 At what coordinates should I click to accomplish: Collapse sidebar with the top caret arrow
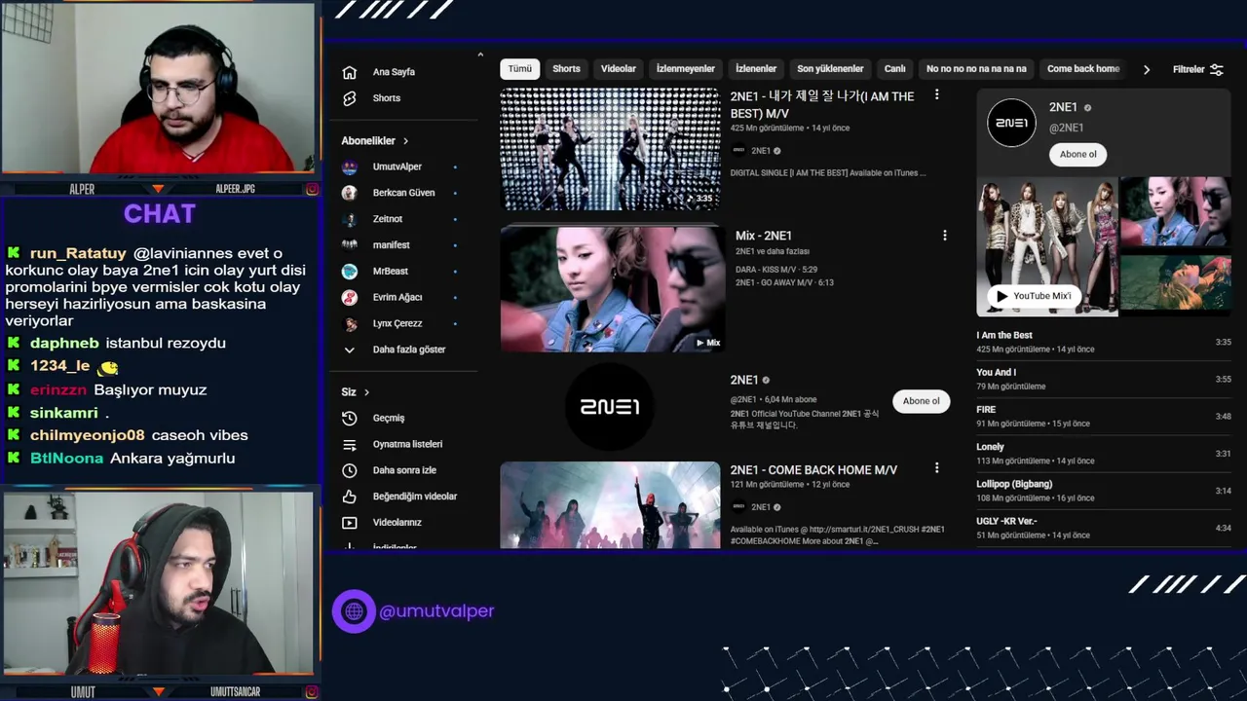coord(480,55)
